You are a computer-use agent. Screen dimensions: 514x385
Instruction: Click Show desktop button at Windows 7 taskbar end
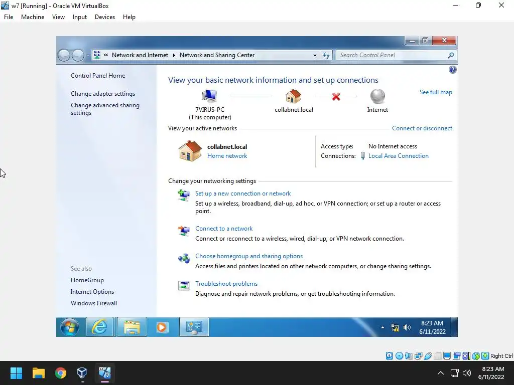454,327
